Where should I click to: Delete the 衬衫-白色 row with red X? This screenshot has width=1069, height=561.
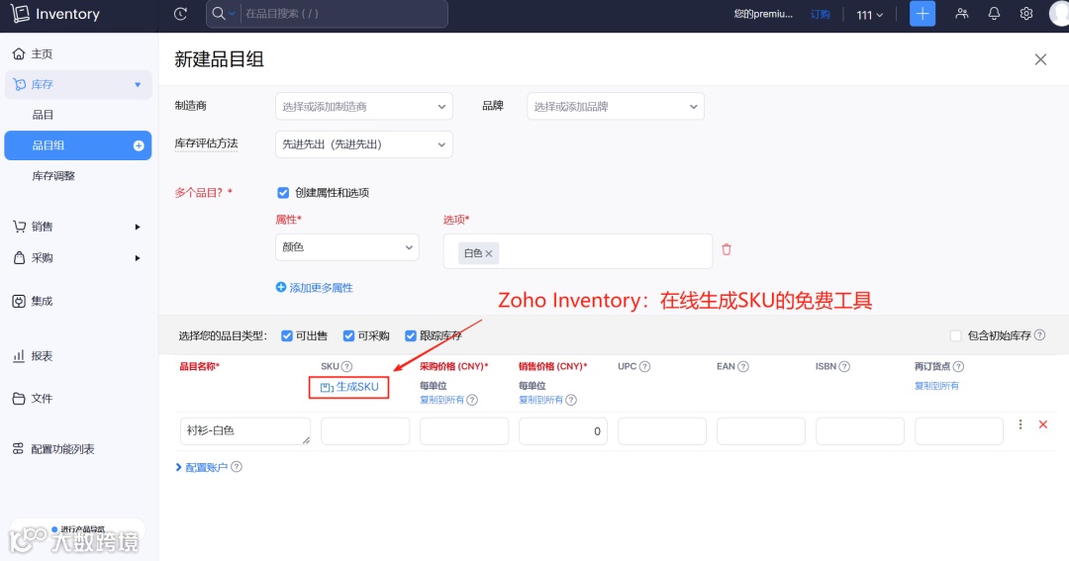(x=1043, y=424)
